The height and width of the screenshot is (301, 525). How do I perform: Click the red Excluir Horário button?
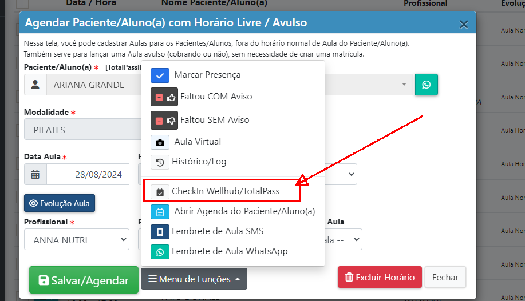click(380, 277)
